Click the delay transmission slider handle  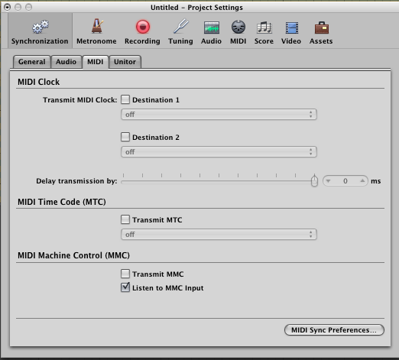click(x=314, y=180)
